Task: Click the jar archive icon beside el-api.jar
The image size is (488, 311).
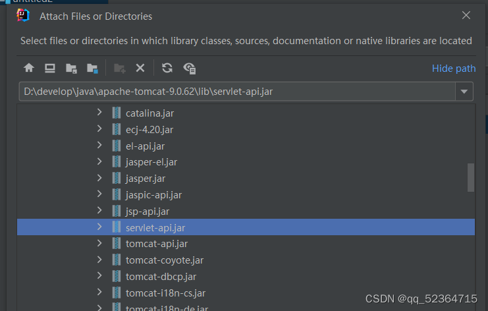Action: [x=117, y=146]
